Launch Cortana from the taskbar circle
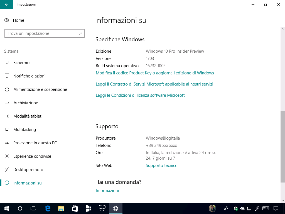 (x=20, y=208)
